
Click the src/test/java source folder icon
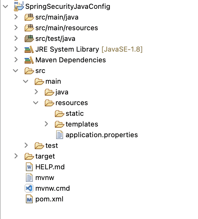[29, 39]
